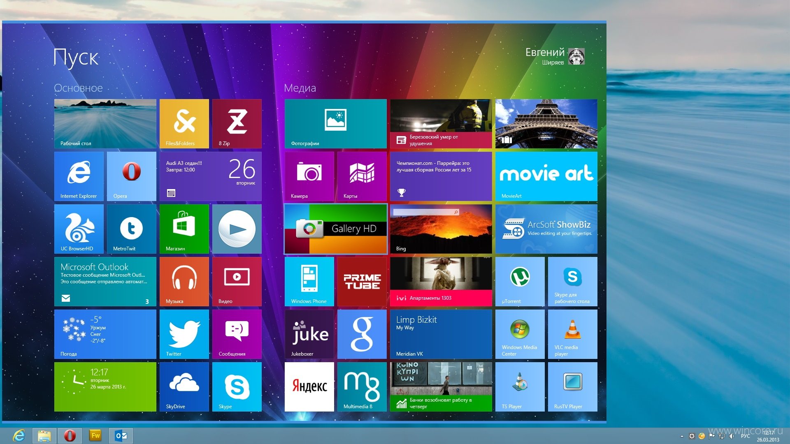This screenshot has width=790, height=444.
Task: Open the Музыка headphones tile
Action: pos(184,282)
